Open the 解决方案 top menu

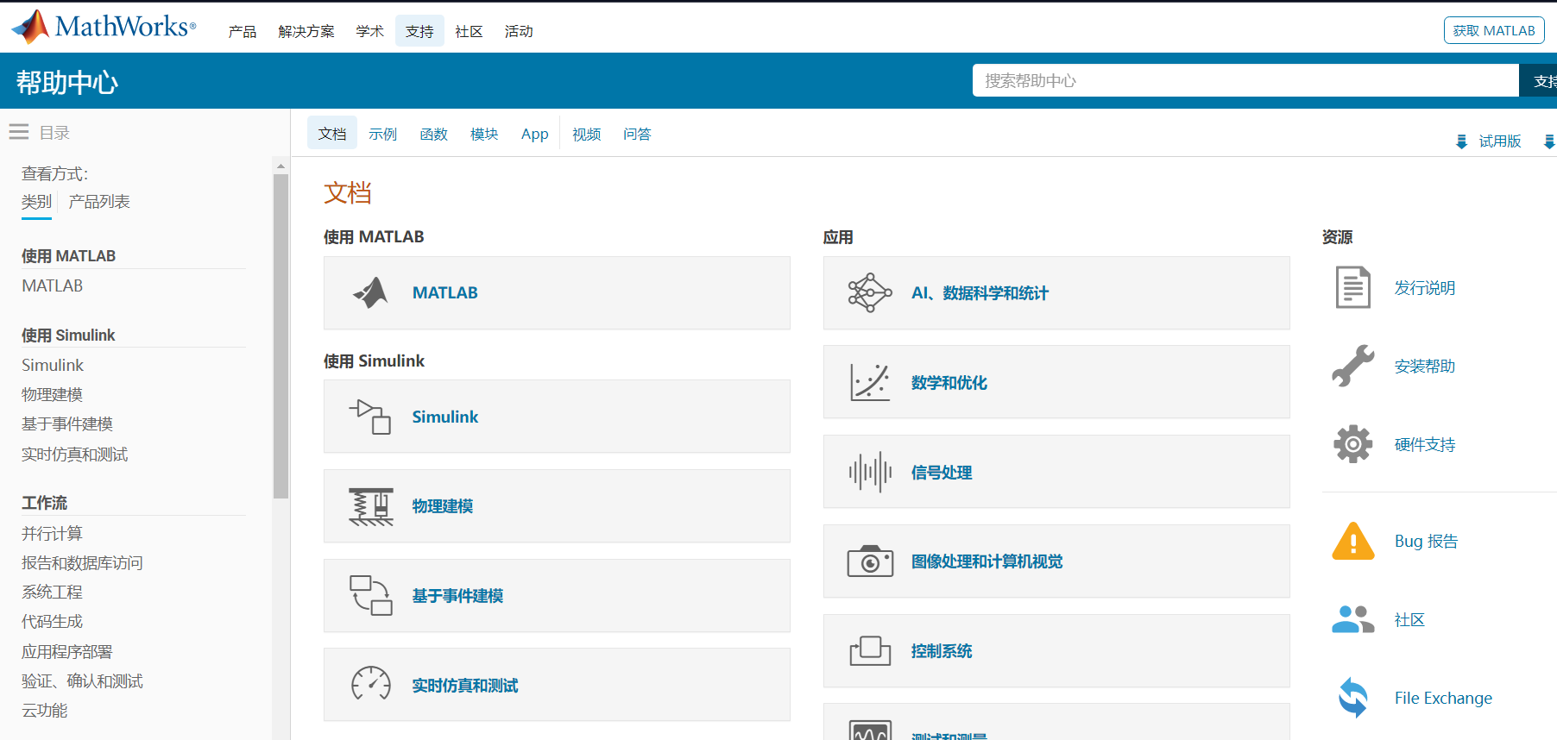306,31
